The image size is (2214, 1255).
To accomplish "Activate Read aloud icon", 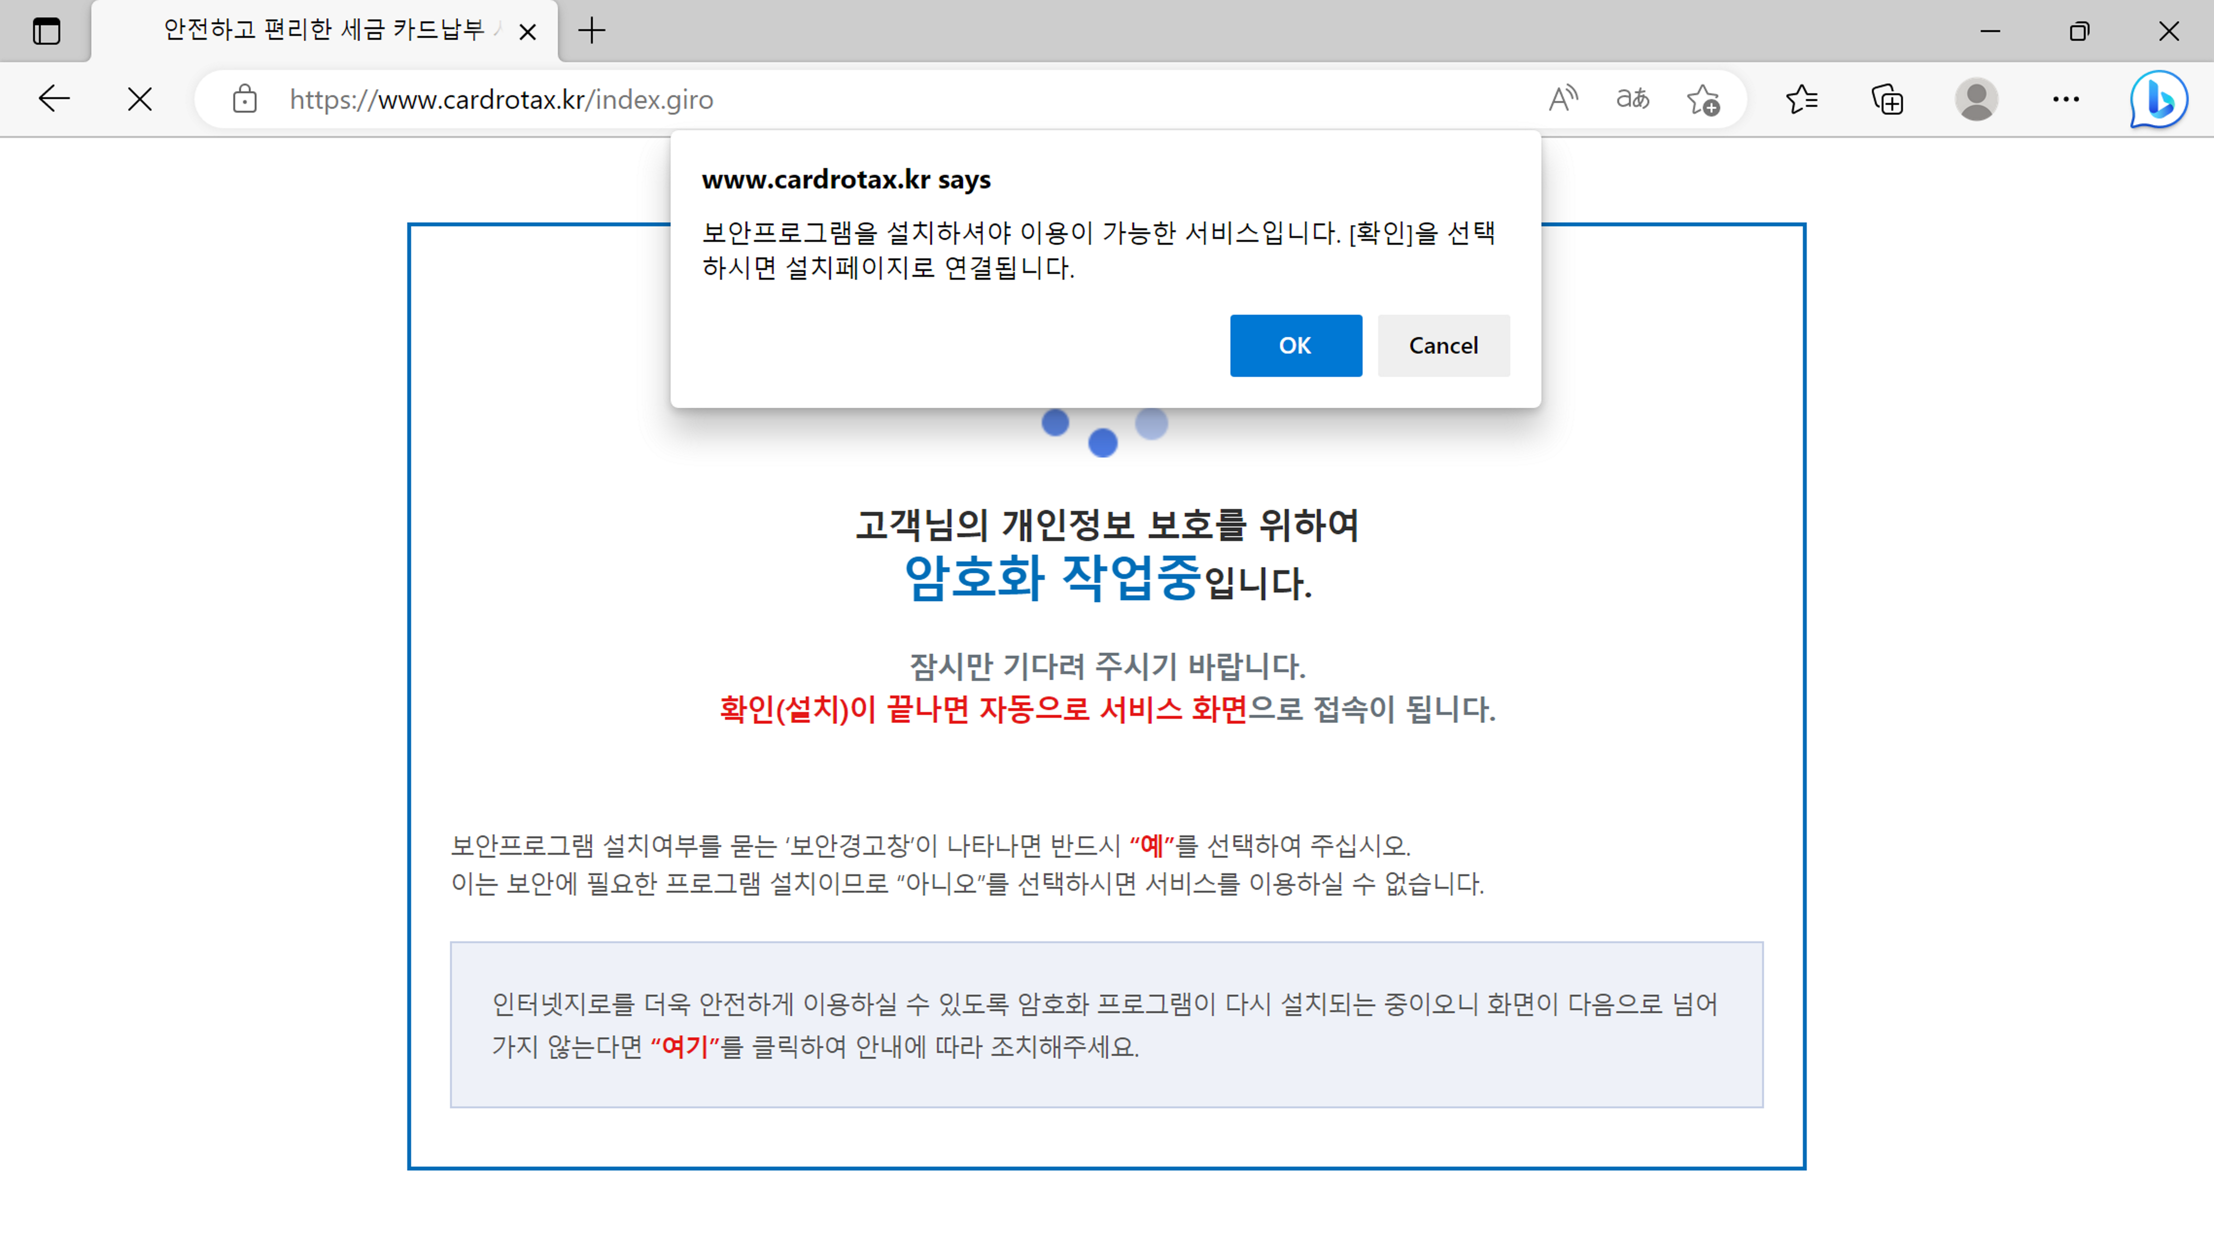I will click(x=1562, y=99).
